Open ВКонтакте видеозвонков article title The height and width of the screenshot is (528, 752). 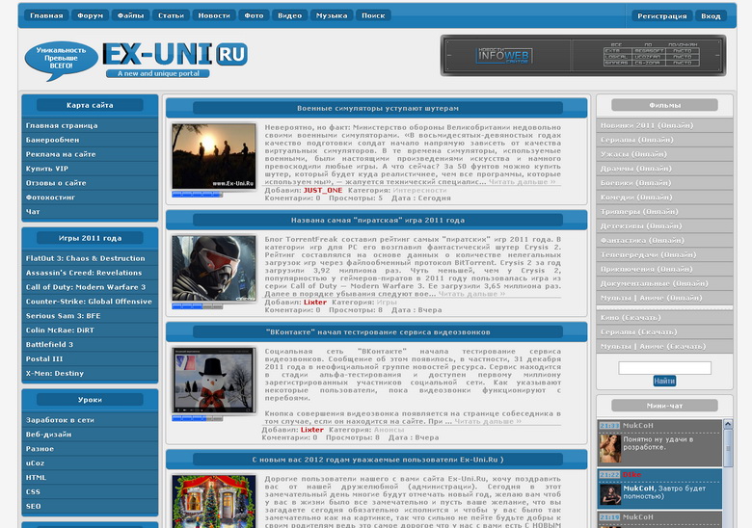[x=377, y=332]
